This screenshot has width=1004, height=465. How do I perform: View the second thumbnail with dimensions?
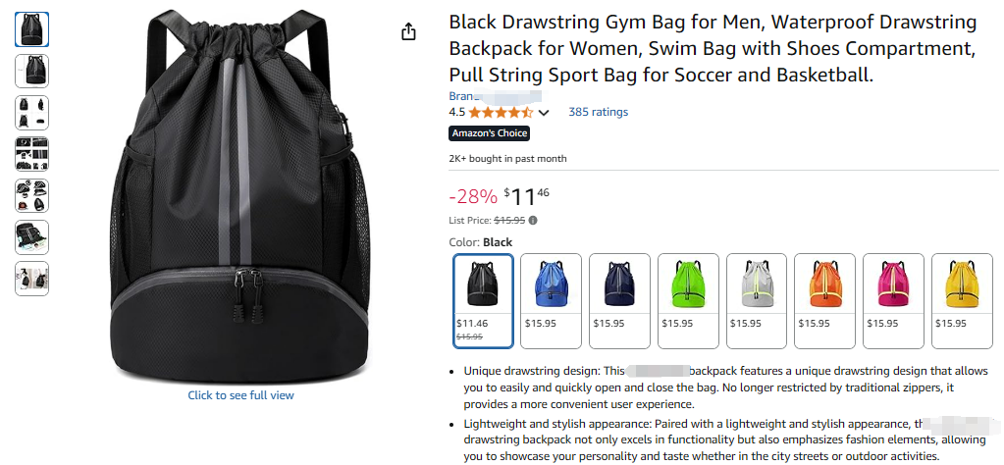(x=32, y=71)
